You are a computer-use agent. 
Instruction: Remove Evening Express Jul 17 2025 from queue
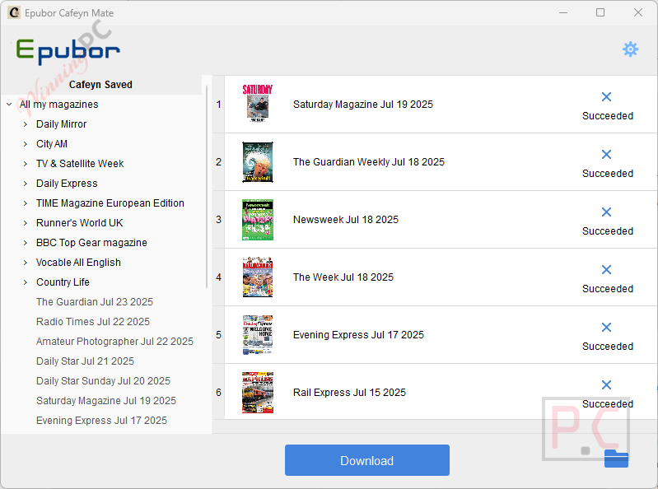[606, 327]
